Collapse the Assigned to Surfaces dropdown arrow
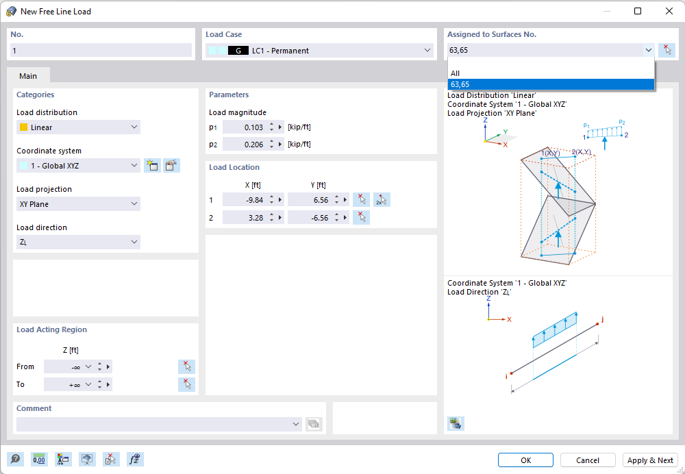Image resolution: width=685 pixels, height=474 pixels. pos(648,50)
